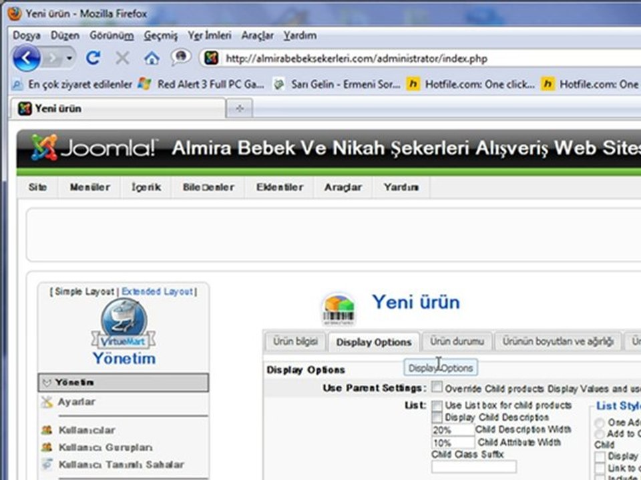Click the Firefox logo in title bar

pyautogui.click(x=14, y=13)
